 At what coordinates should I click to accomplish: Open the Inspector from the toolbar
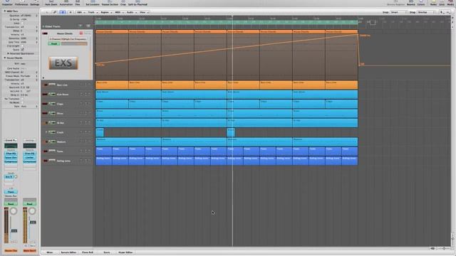point(7,3)
